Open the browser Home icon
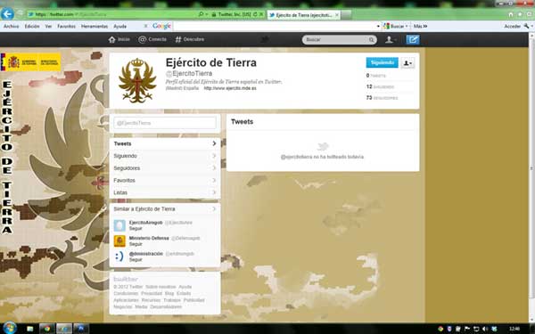The width and height of the screenshot is (535, 334). pyautogui.click(x=510, y=14)
